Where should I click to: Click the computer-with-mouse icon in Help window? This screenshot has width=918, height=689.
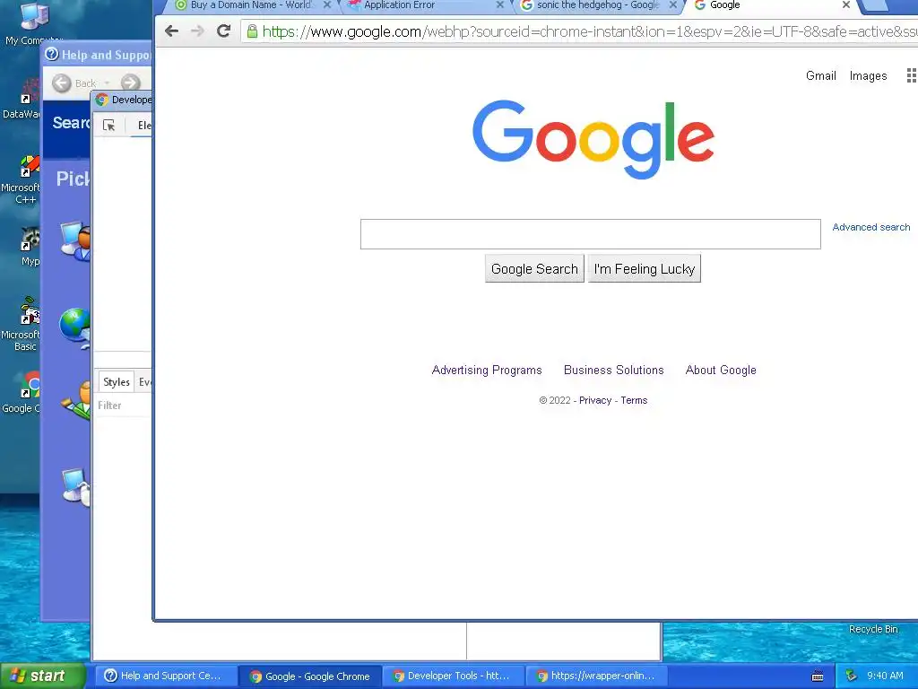click(76, 485)
